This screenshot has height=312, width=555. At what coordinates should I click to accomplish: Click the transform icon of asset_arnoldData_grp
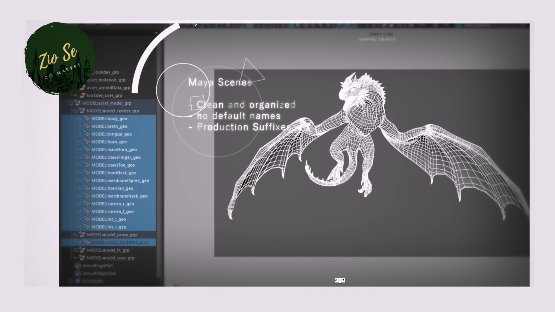point(82,88)
